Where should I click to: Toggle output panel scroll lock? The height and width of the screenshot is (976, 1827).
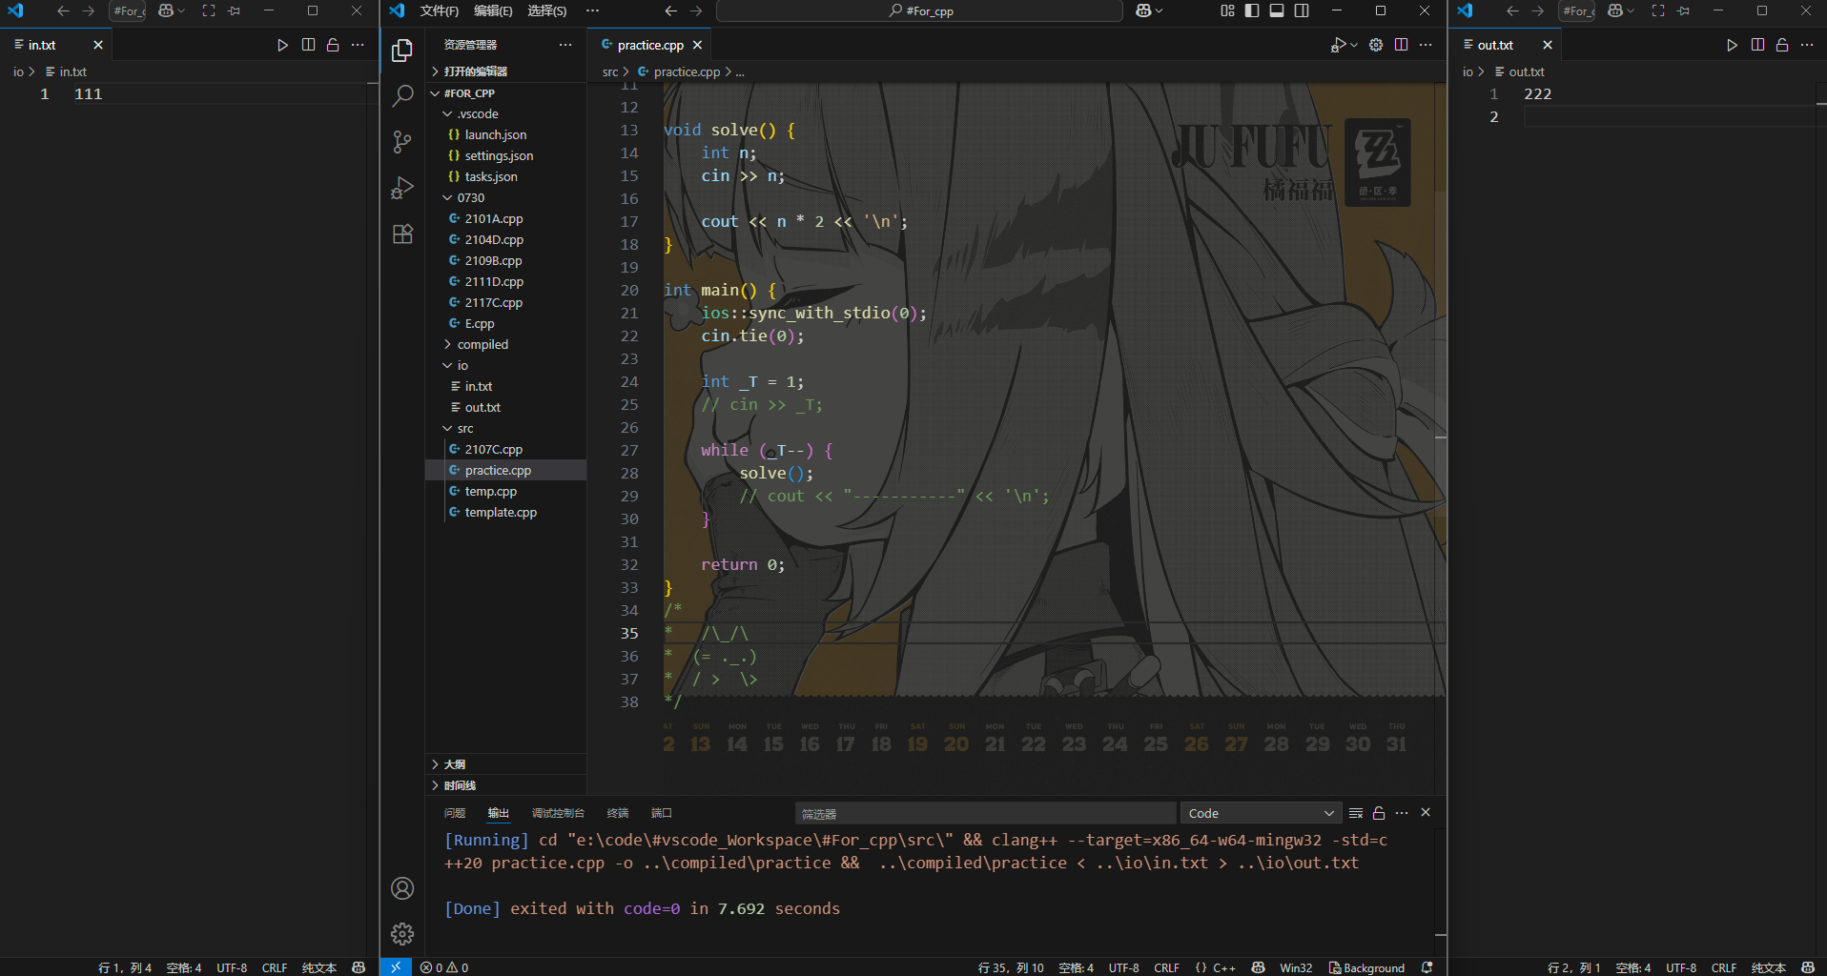point(1379,813)
